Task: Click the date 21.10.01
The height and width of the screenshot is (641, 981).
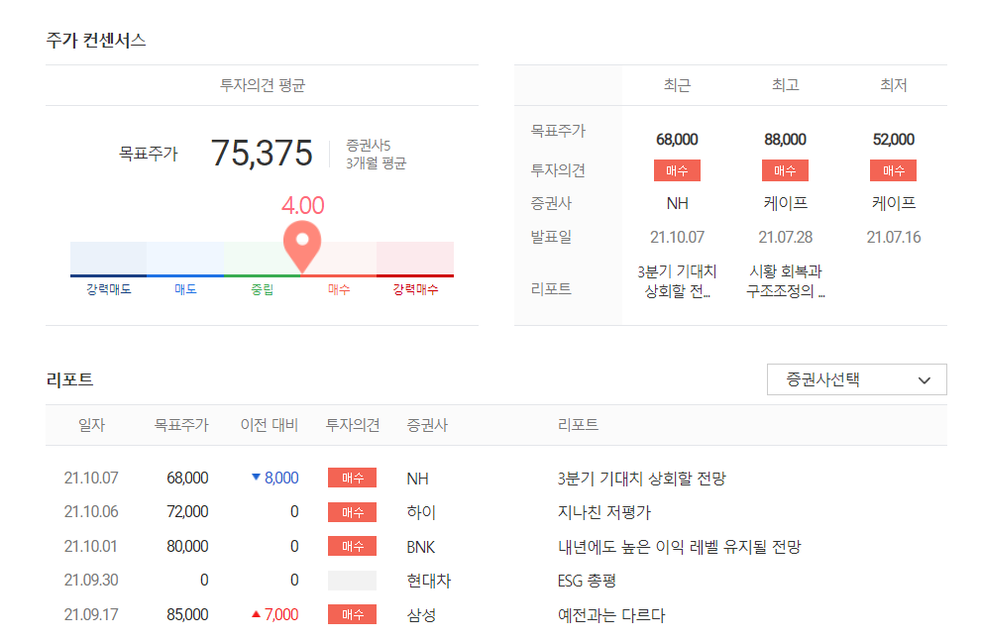Action: pos(91,546)
